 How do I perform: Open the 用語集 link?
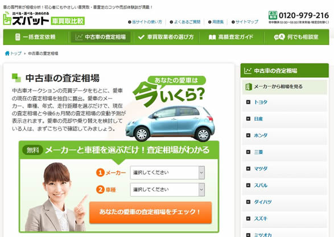click(218, 22)
